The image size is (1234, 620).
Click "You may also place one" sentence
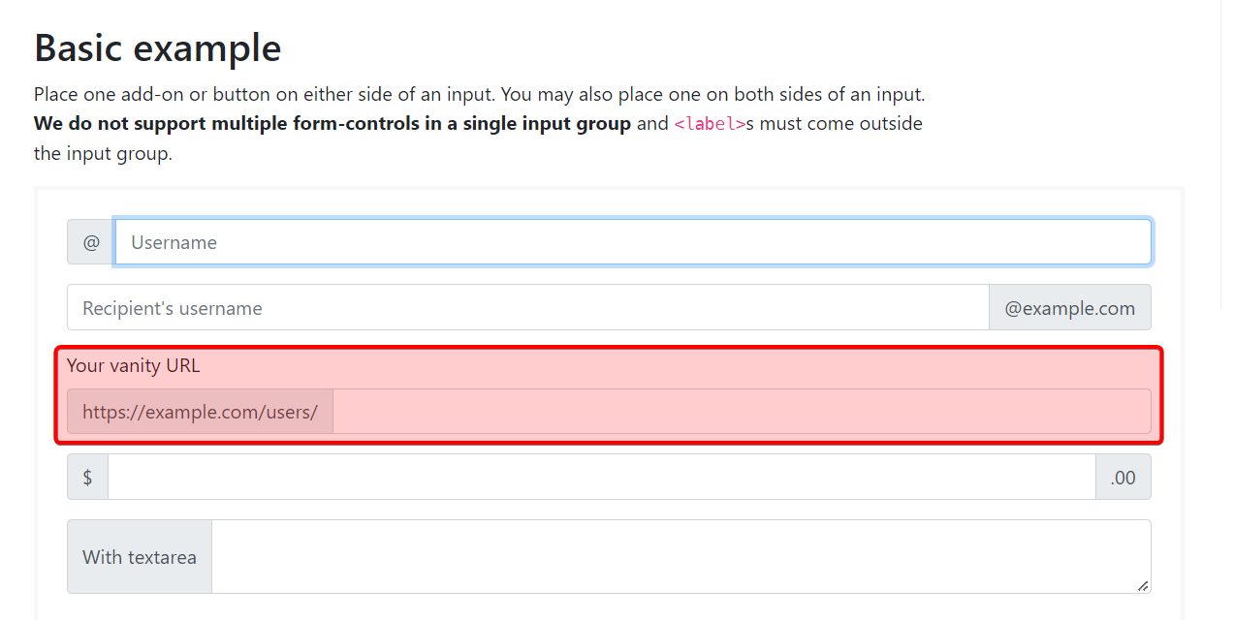click(712, 95)
